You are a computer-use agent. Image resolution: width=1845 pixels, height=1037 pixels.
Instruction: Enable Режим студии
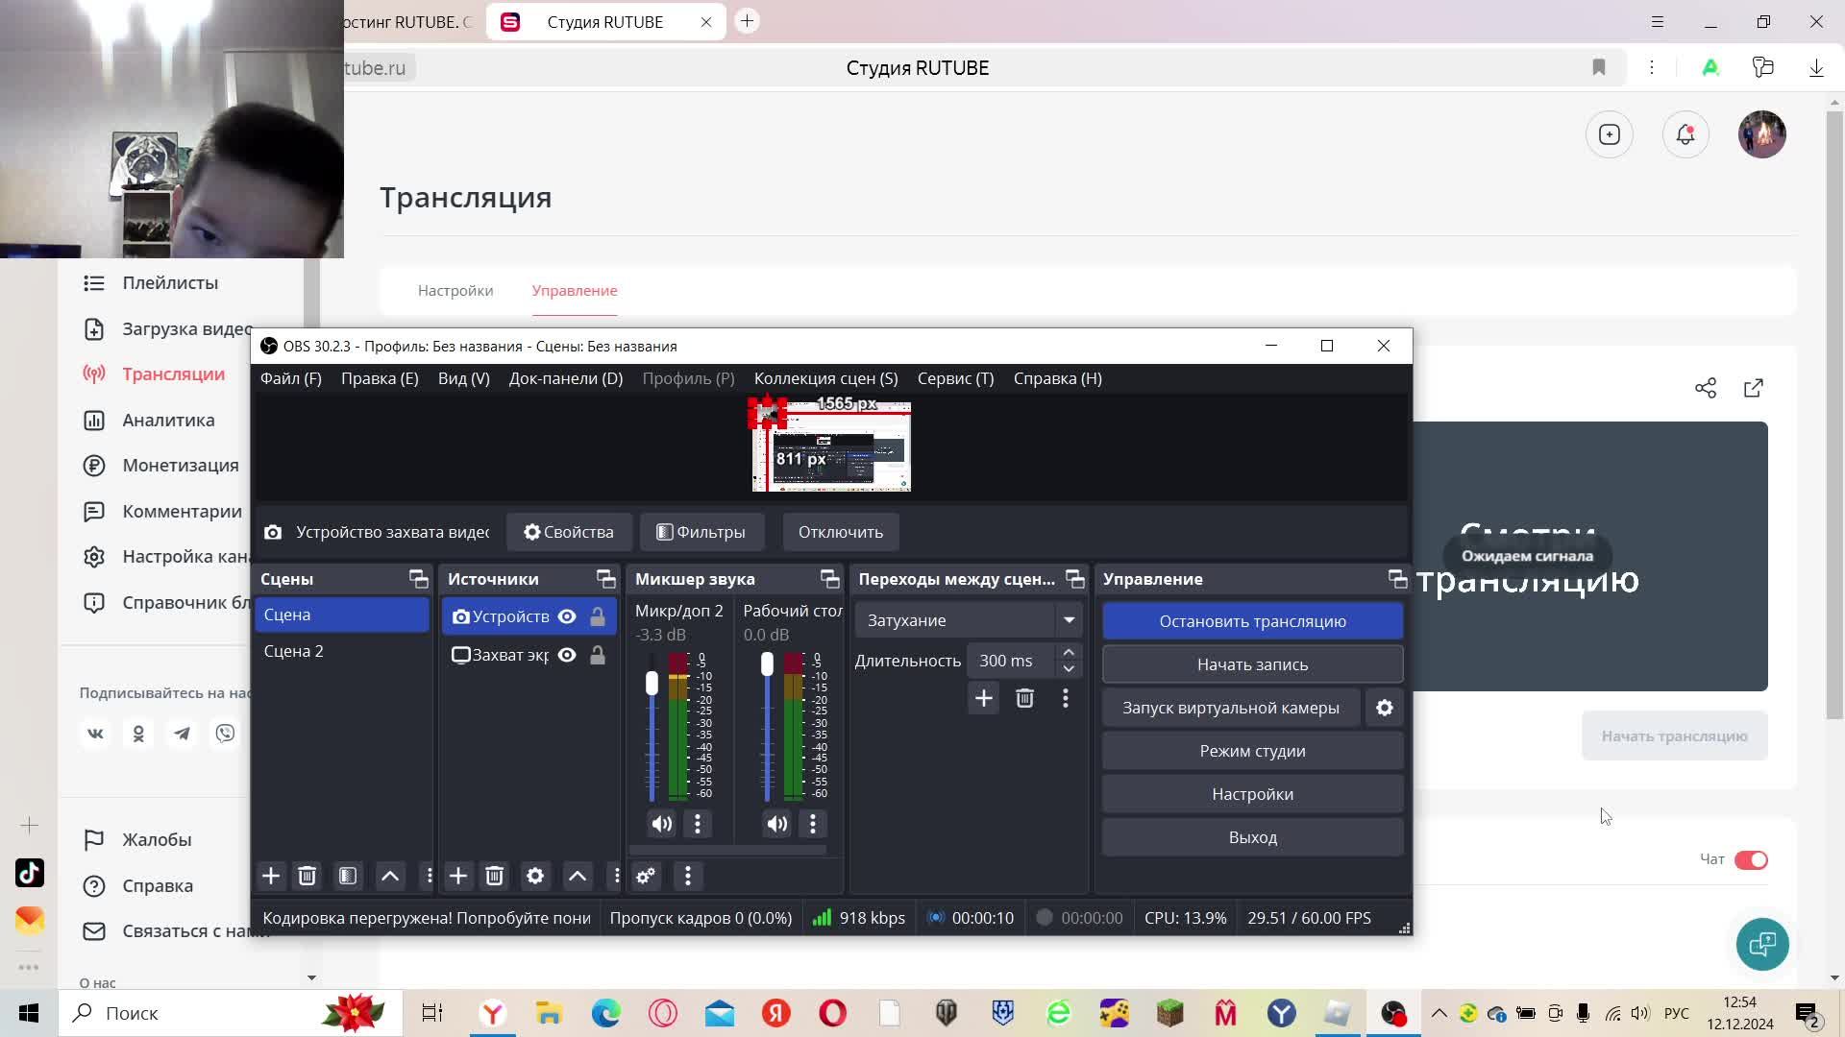pyautogui.click(x=1252, y=751)
